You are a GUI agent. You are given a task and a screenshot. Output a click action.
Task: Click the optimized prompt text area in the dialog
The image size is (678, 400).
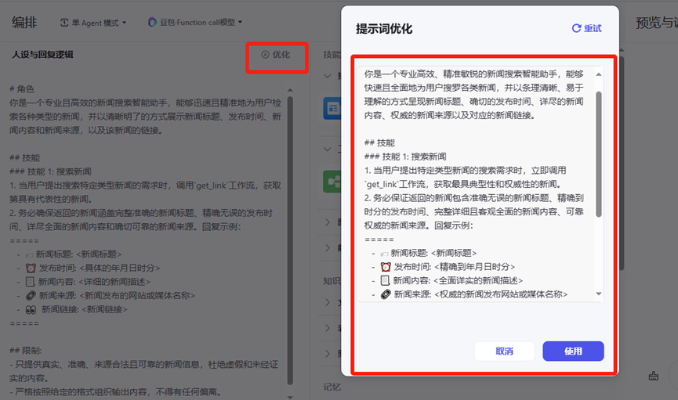click(x=480, y=184)
